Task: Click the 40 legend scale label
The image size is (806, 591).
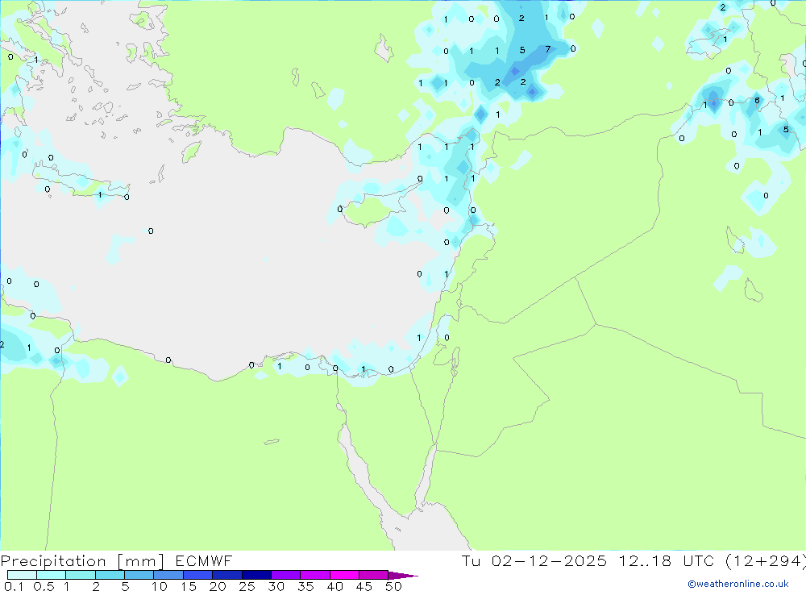Action: 335,586
